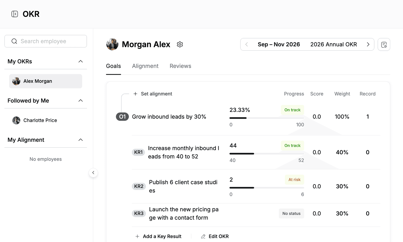Viewport: 403px width, 242px height.
Task: Select the 2026 Annual OKR period
Action: 333,44
